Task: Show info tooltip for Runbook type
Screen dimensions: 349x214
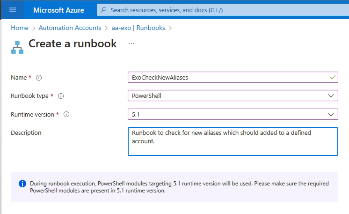Action: click(60, 96)
